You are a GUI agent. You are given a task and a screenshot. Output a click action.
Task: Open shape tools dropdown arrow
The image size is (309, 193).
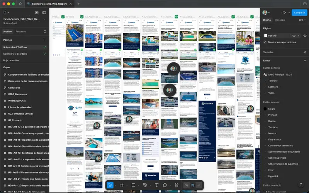click(x=139, y=185)
